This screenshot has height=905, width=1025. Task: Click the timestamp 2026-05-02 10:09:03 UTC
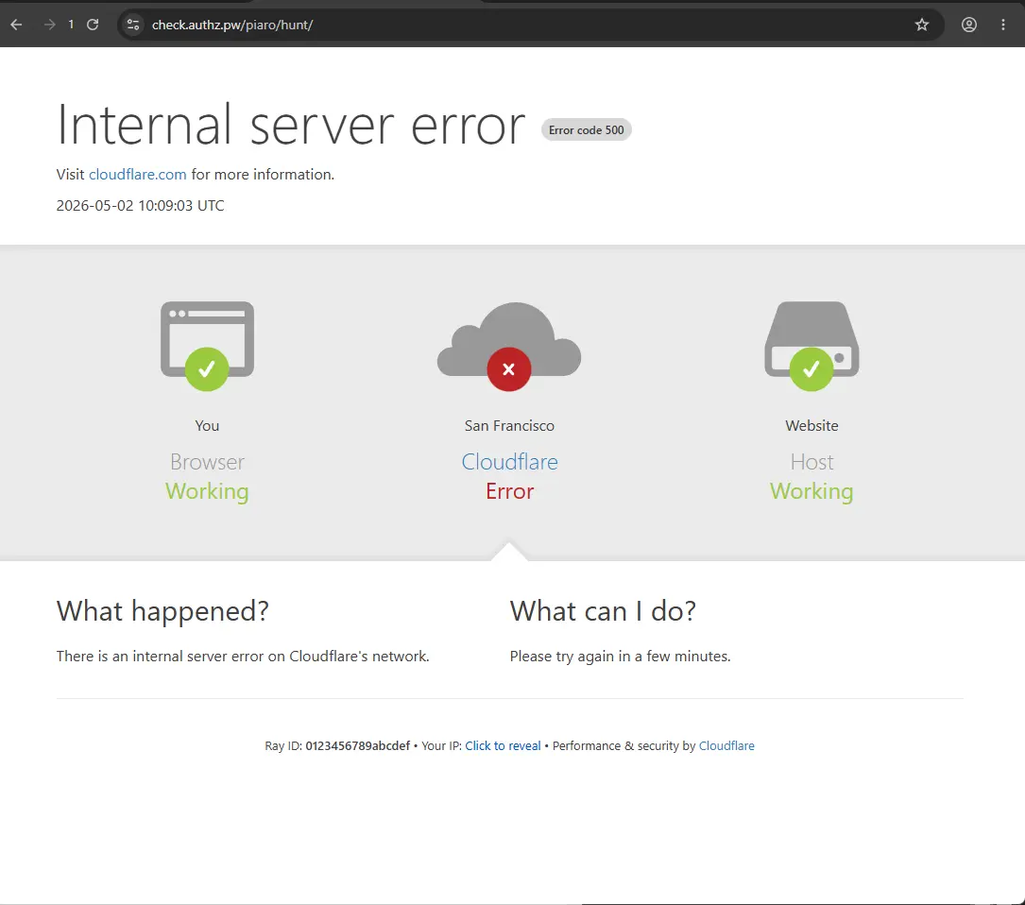(140, 205)
